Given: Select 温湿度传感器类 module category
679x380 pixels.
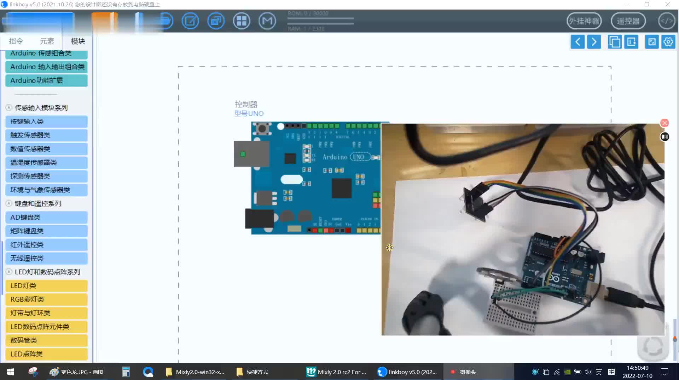Looking at the screenshot, I should point(46,162).
